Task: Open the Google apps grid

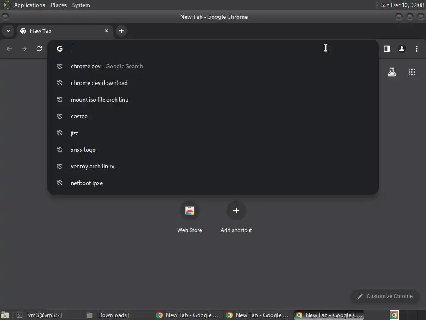Action: [x=412, y=72]
